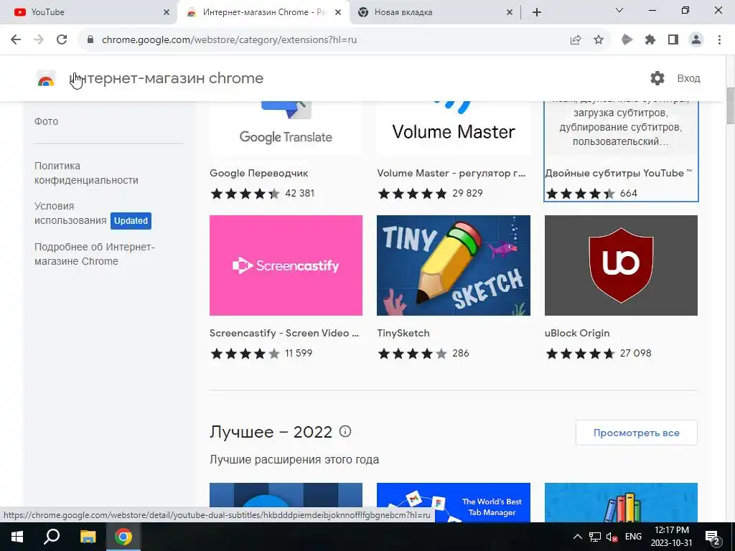Open The World's Best Tab Manager card
The height and width of the screenshot is (551, 735).
click(454, 502)
